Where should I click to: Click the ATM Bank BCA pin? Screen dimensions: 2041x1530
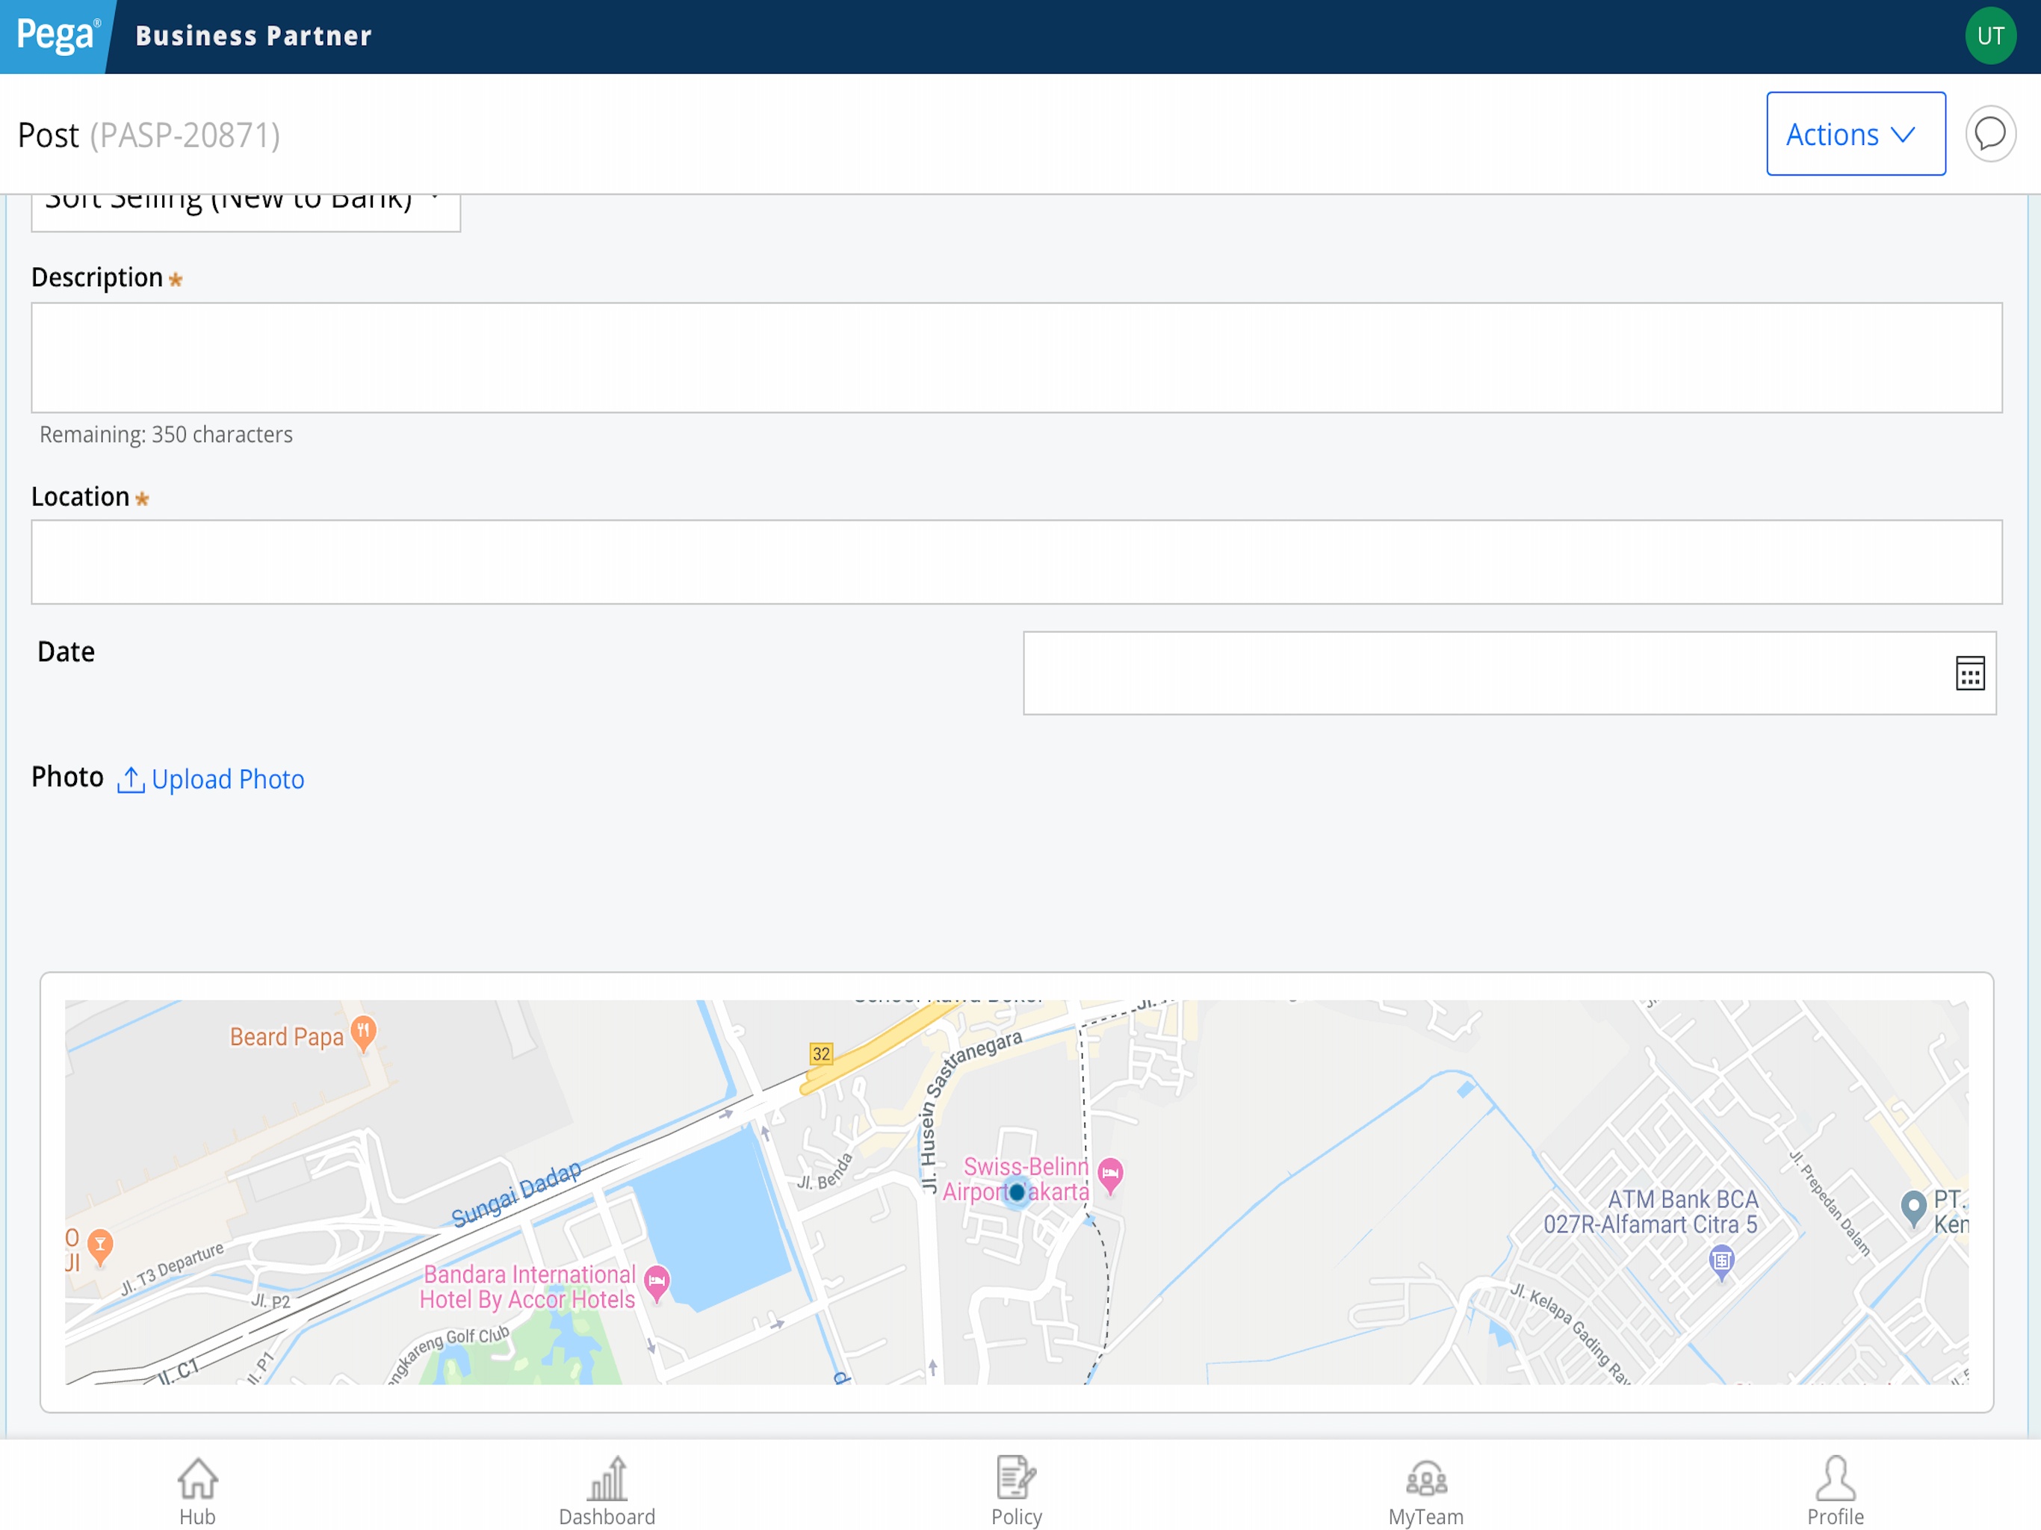[x=1721, y=1262]
